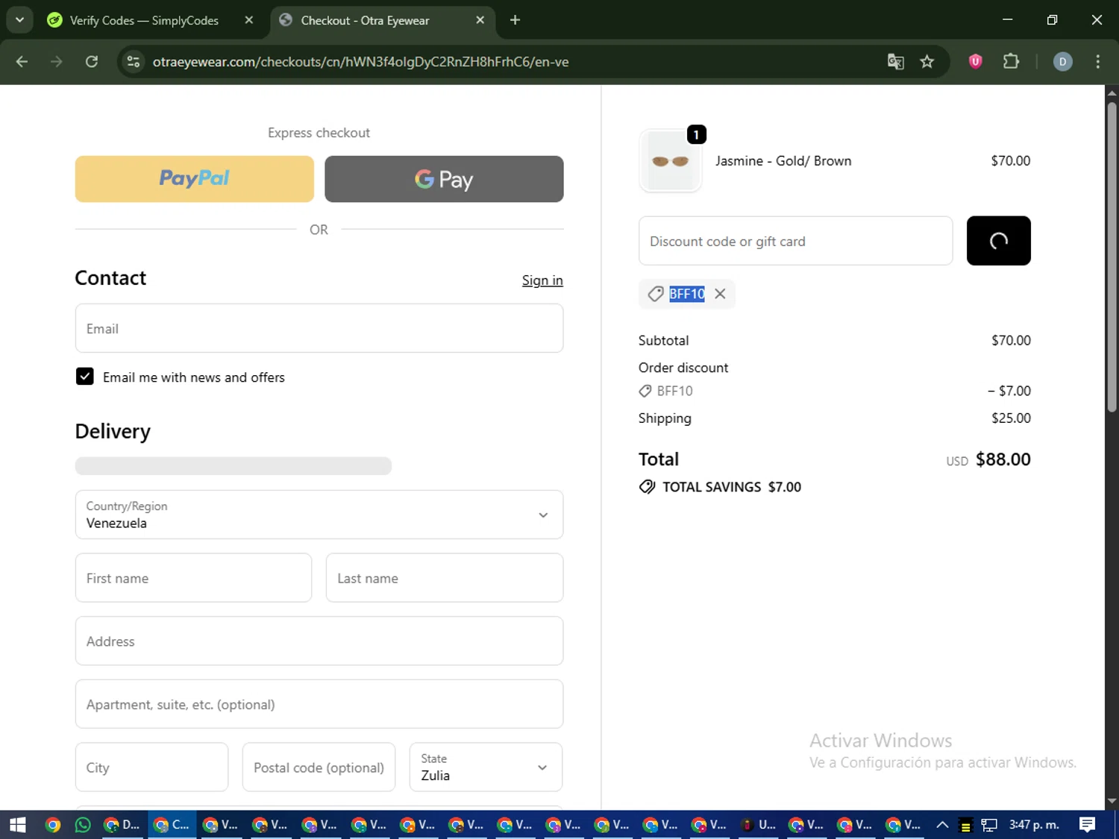Remove the BFF10 discount code
Image resolution: width=1119 pixels, height=839 pixels.
click(x=720, y=294)
